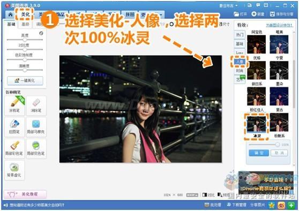
Task: Go to the home tab icon
Action: (x=10, y=14)
